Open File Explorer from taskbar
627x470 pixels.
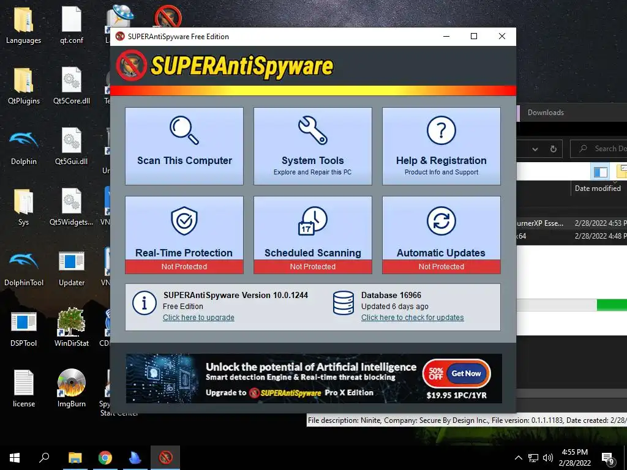[x=75, y=458]
